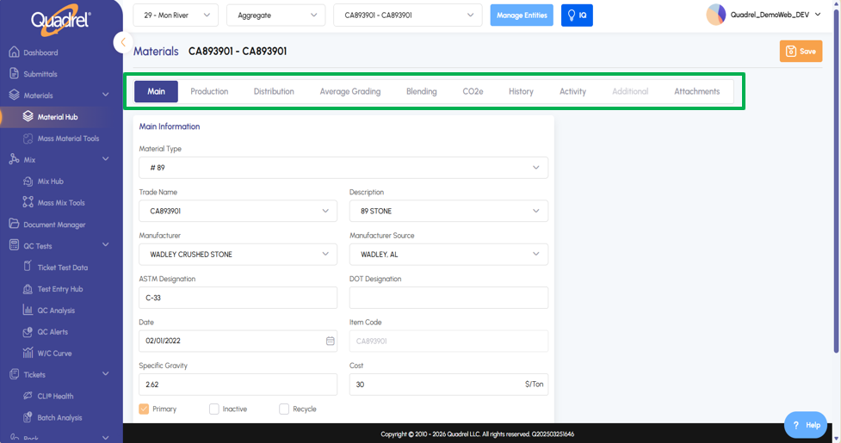Image resolution: width=841 pixels, height=443 pixels.
Task: Check the Inactive checkbox
Action: 214,409
